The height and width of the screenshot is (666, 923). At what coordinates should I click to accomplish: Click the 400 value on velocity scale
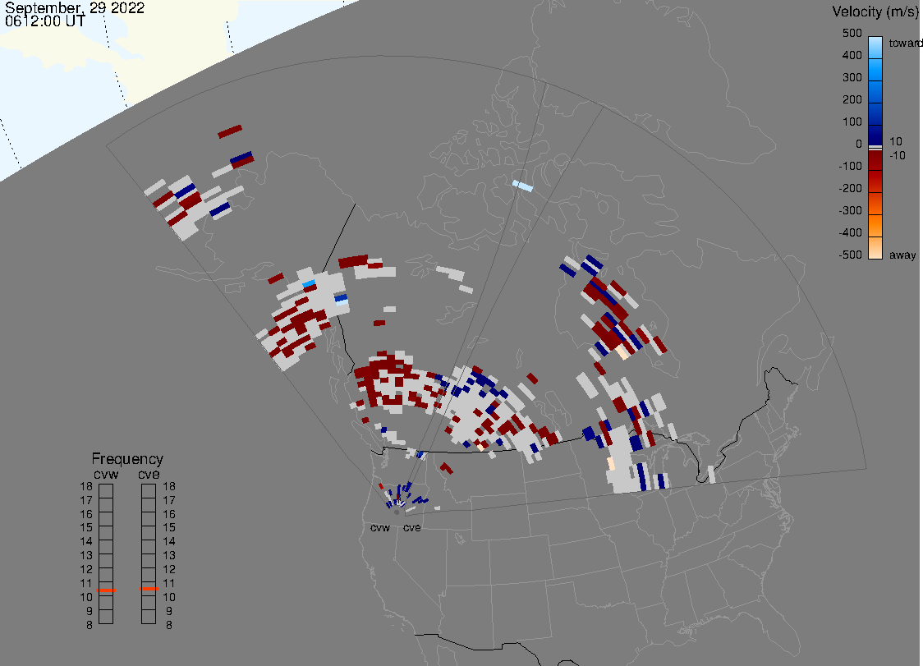click(852, 55)
